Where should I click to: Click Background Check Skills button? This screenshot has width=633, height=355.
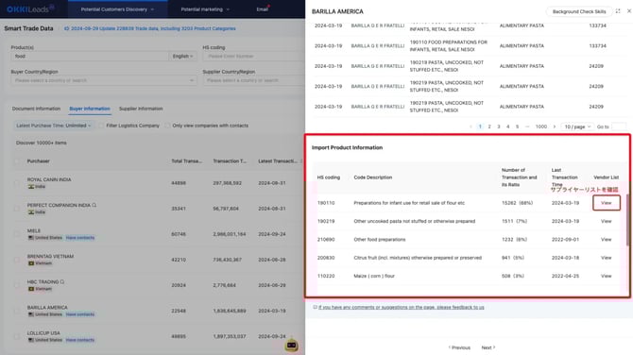pyautogui.click(x=579, y=11)
